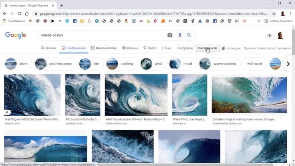This screenshot has height=166, width=295.
Task: Click the amazon.com source link
Action: (x=12, y=124)
